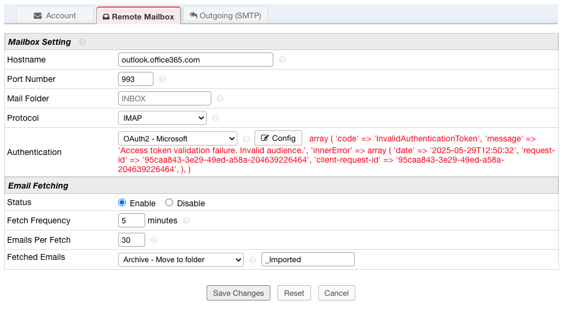This screenshot has width=562, height=317.
Task: Click the Hostname input field
Action: tap(195, 60)
